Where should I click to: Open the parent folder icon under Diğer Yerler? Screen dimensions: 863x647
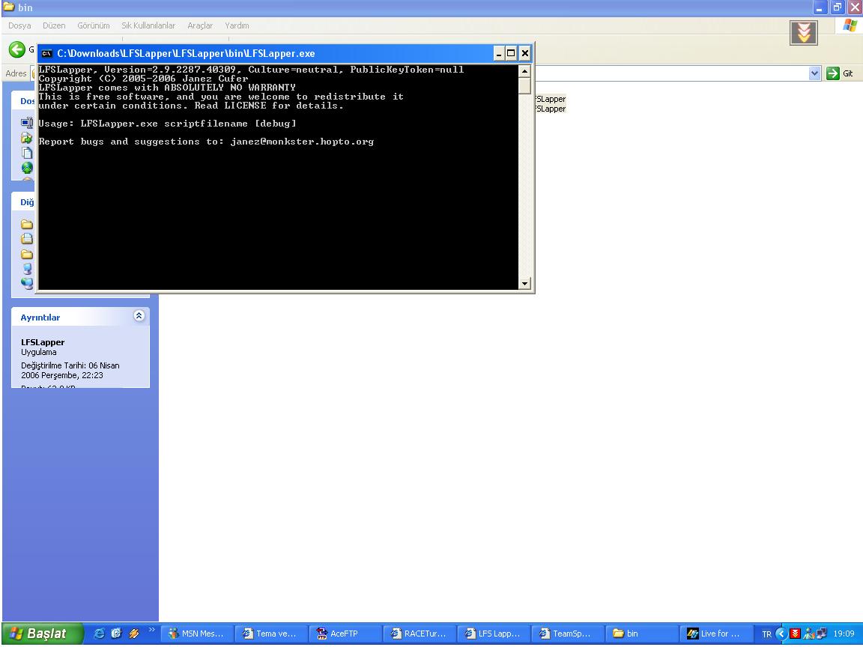click(x=27, y=224)
